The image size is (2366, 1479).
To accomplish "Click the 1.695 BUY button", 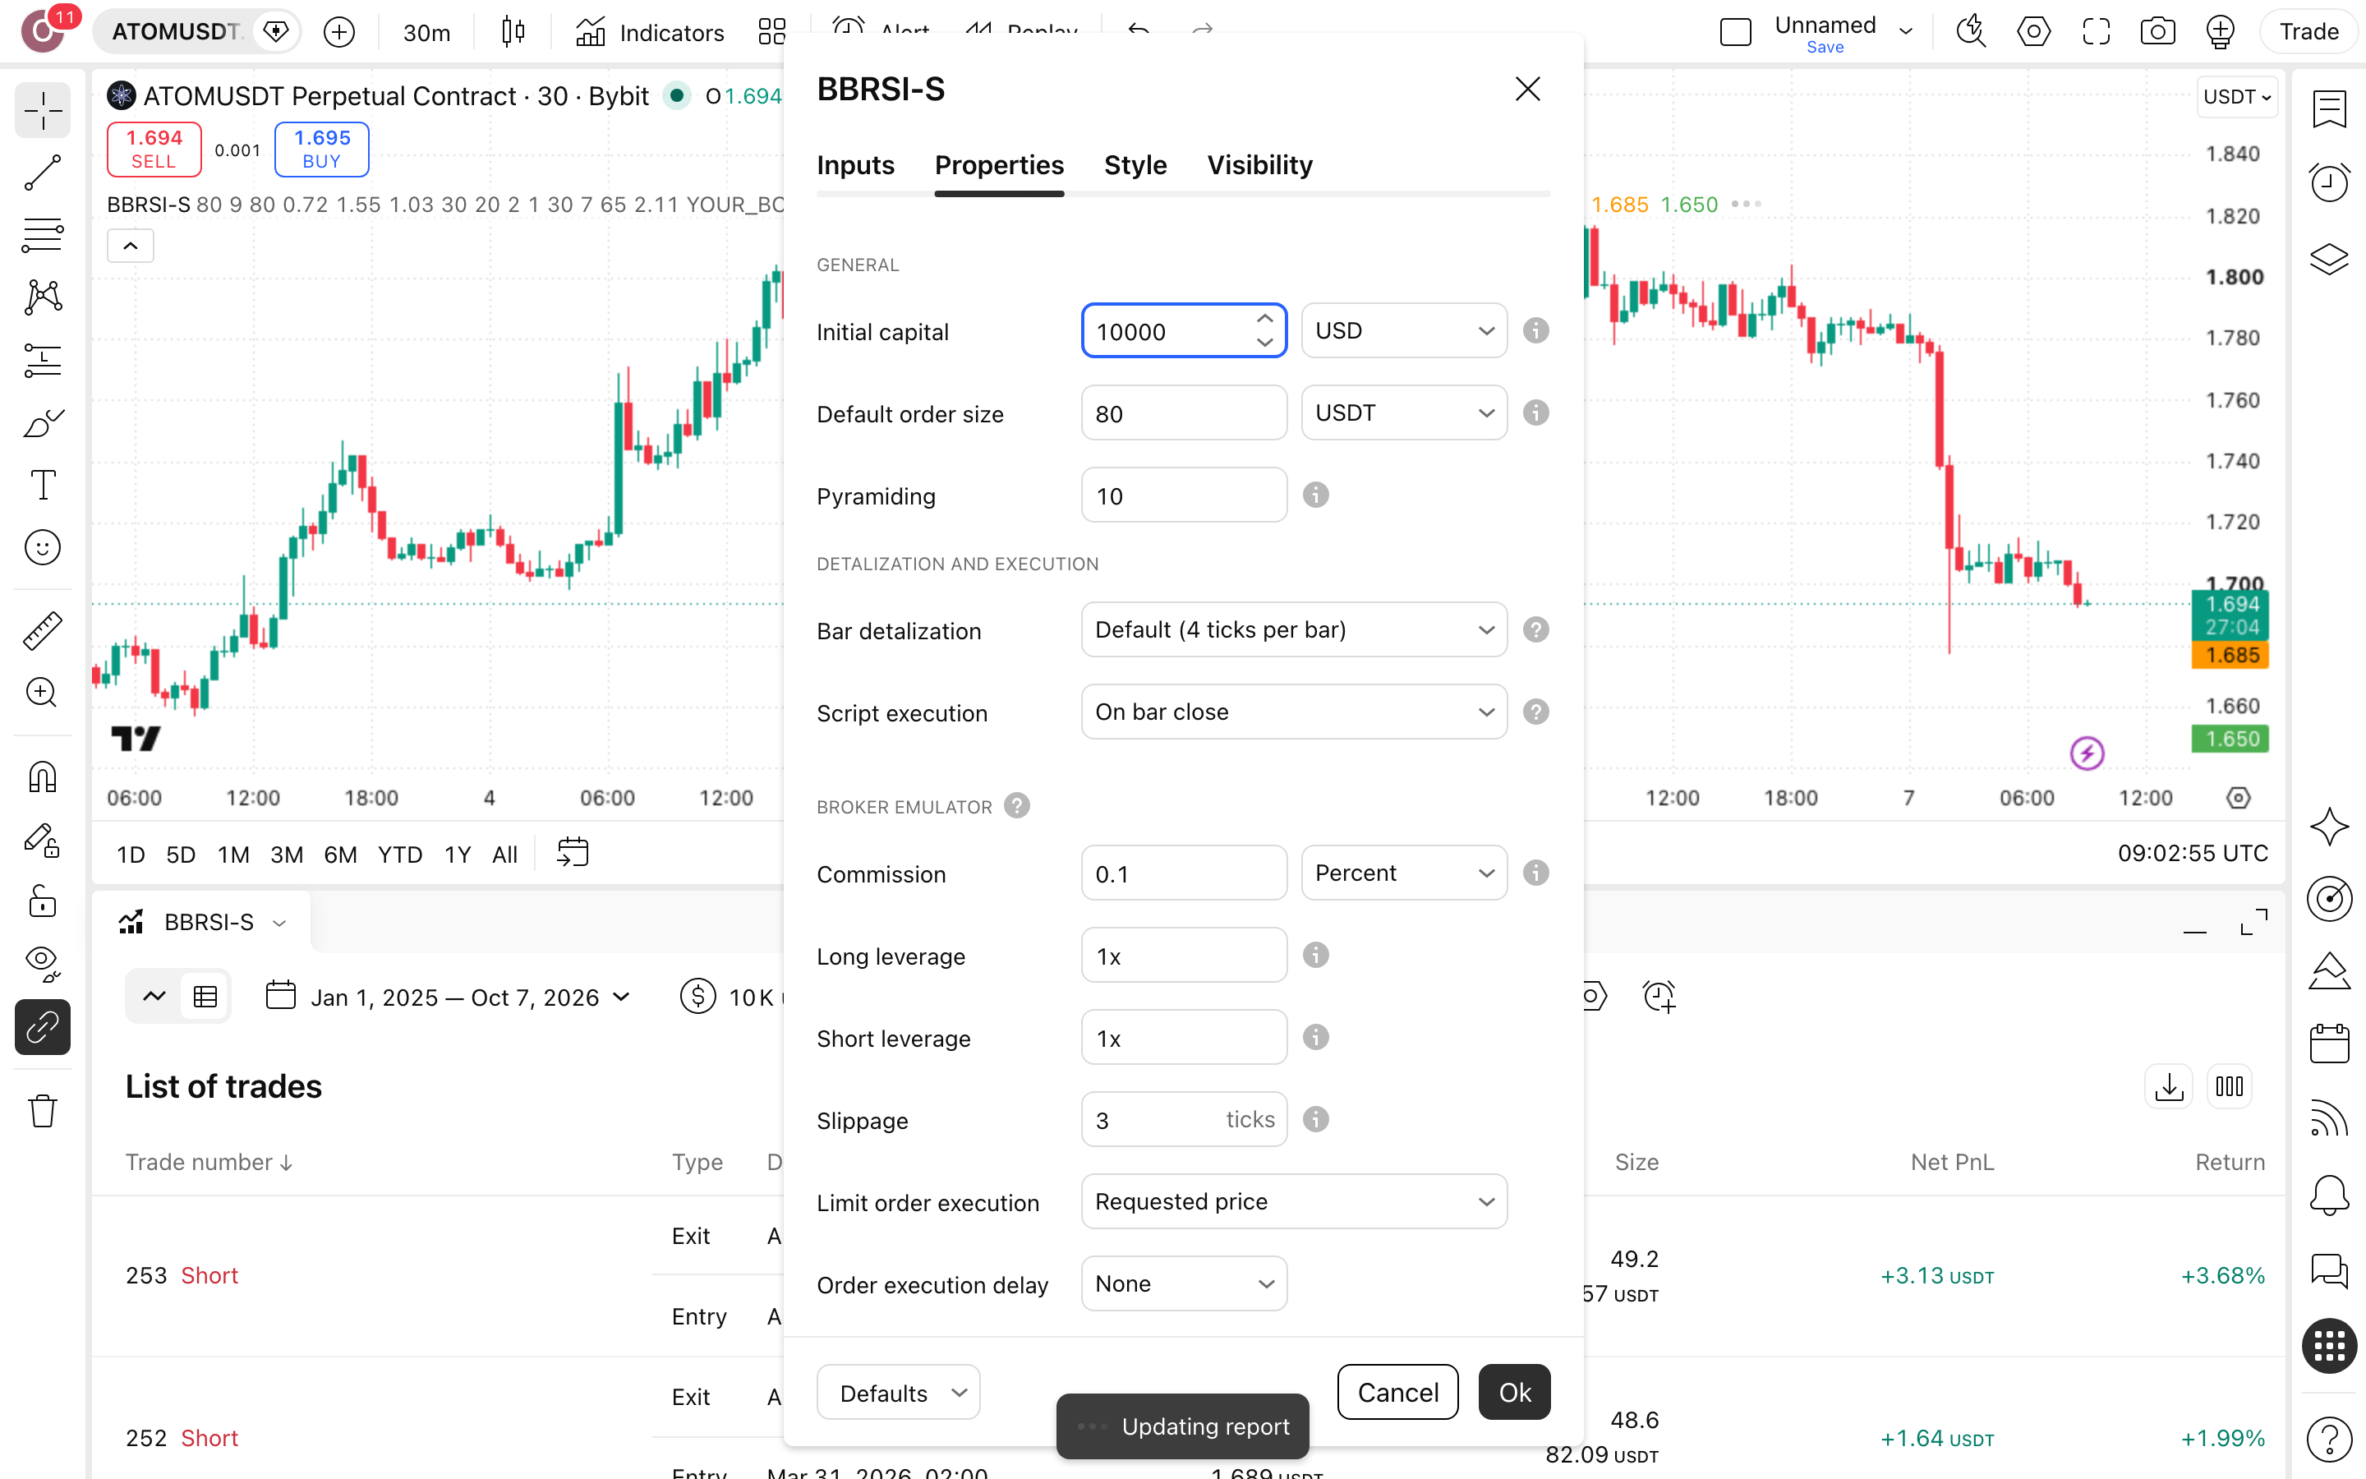I will click(x=322, y=149).
